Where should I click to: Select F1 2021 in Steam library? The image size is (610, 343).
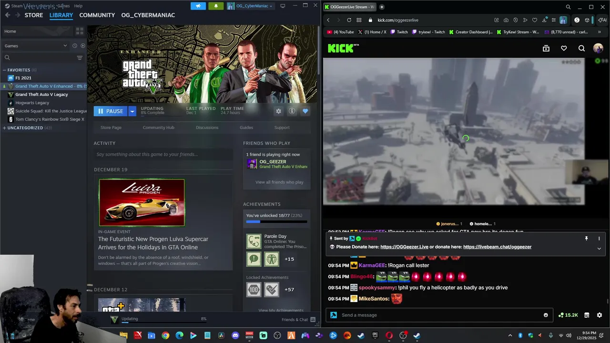(x=23, y=78)
